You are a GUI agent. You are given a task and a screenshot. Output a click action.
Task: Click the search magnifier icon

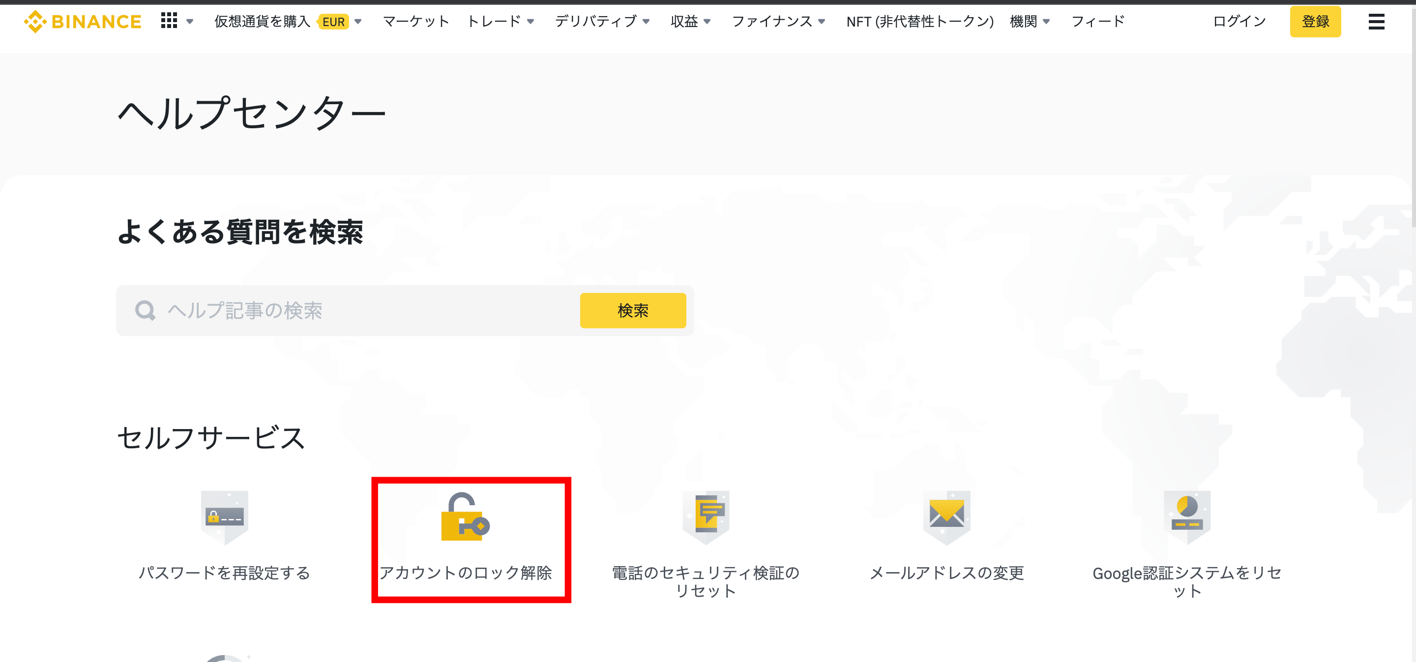[145, 311]
